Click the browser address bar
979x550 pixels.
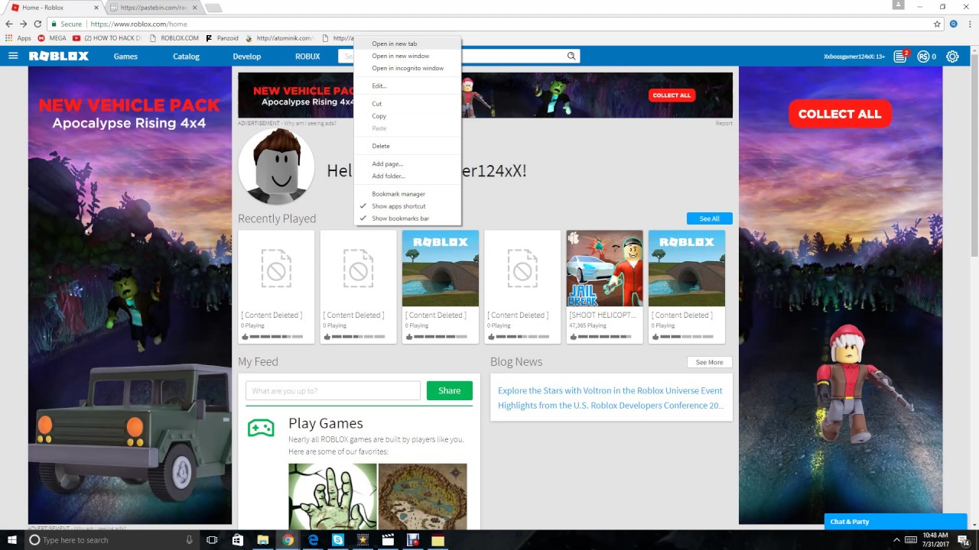pos(489,24)
